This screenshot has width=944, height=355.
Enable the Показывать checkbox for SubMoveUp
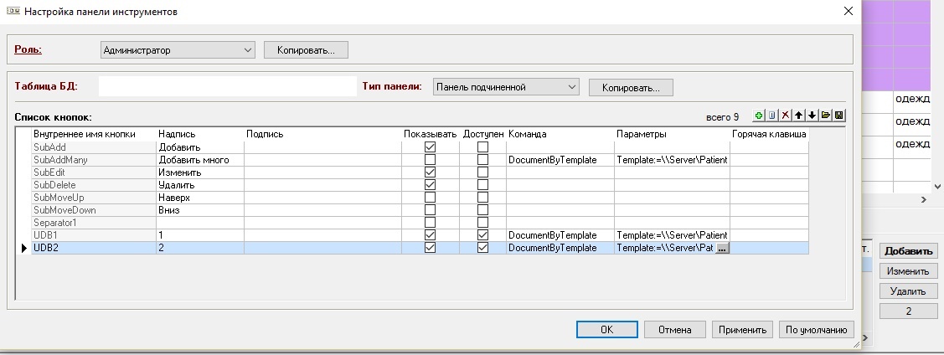click(431, 198)
